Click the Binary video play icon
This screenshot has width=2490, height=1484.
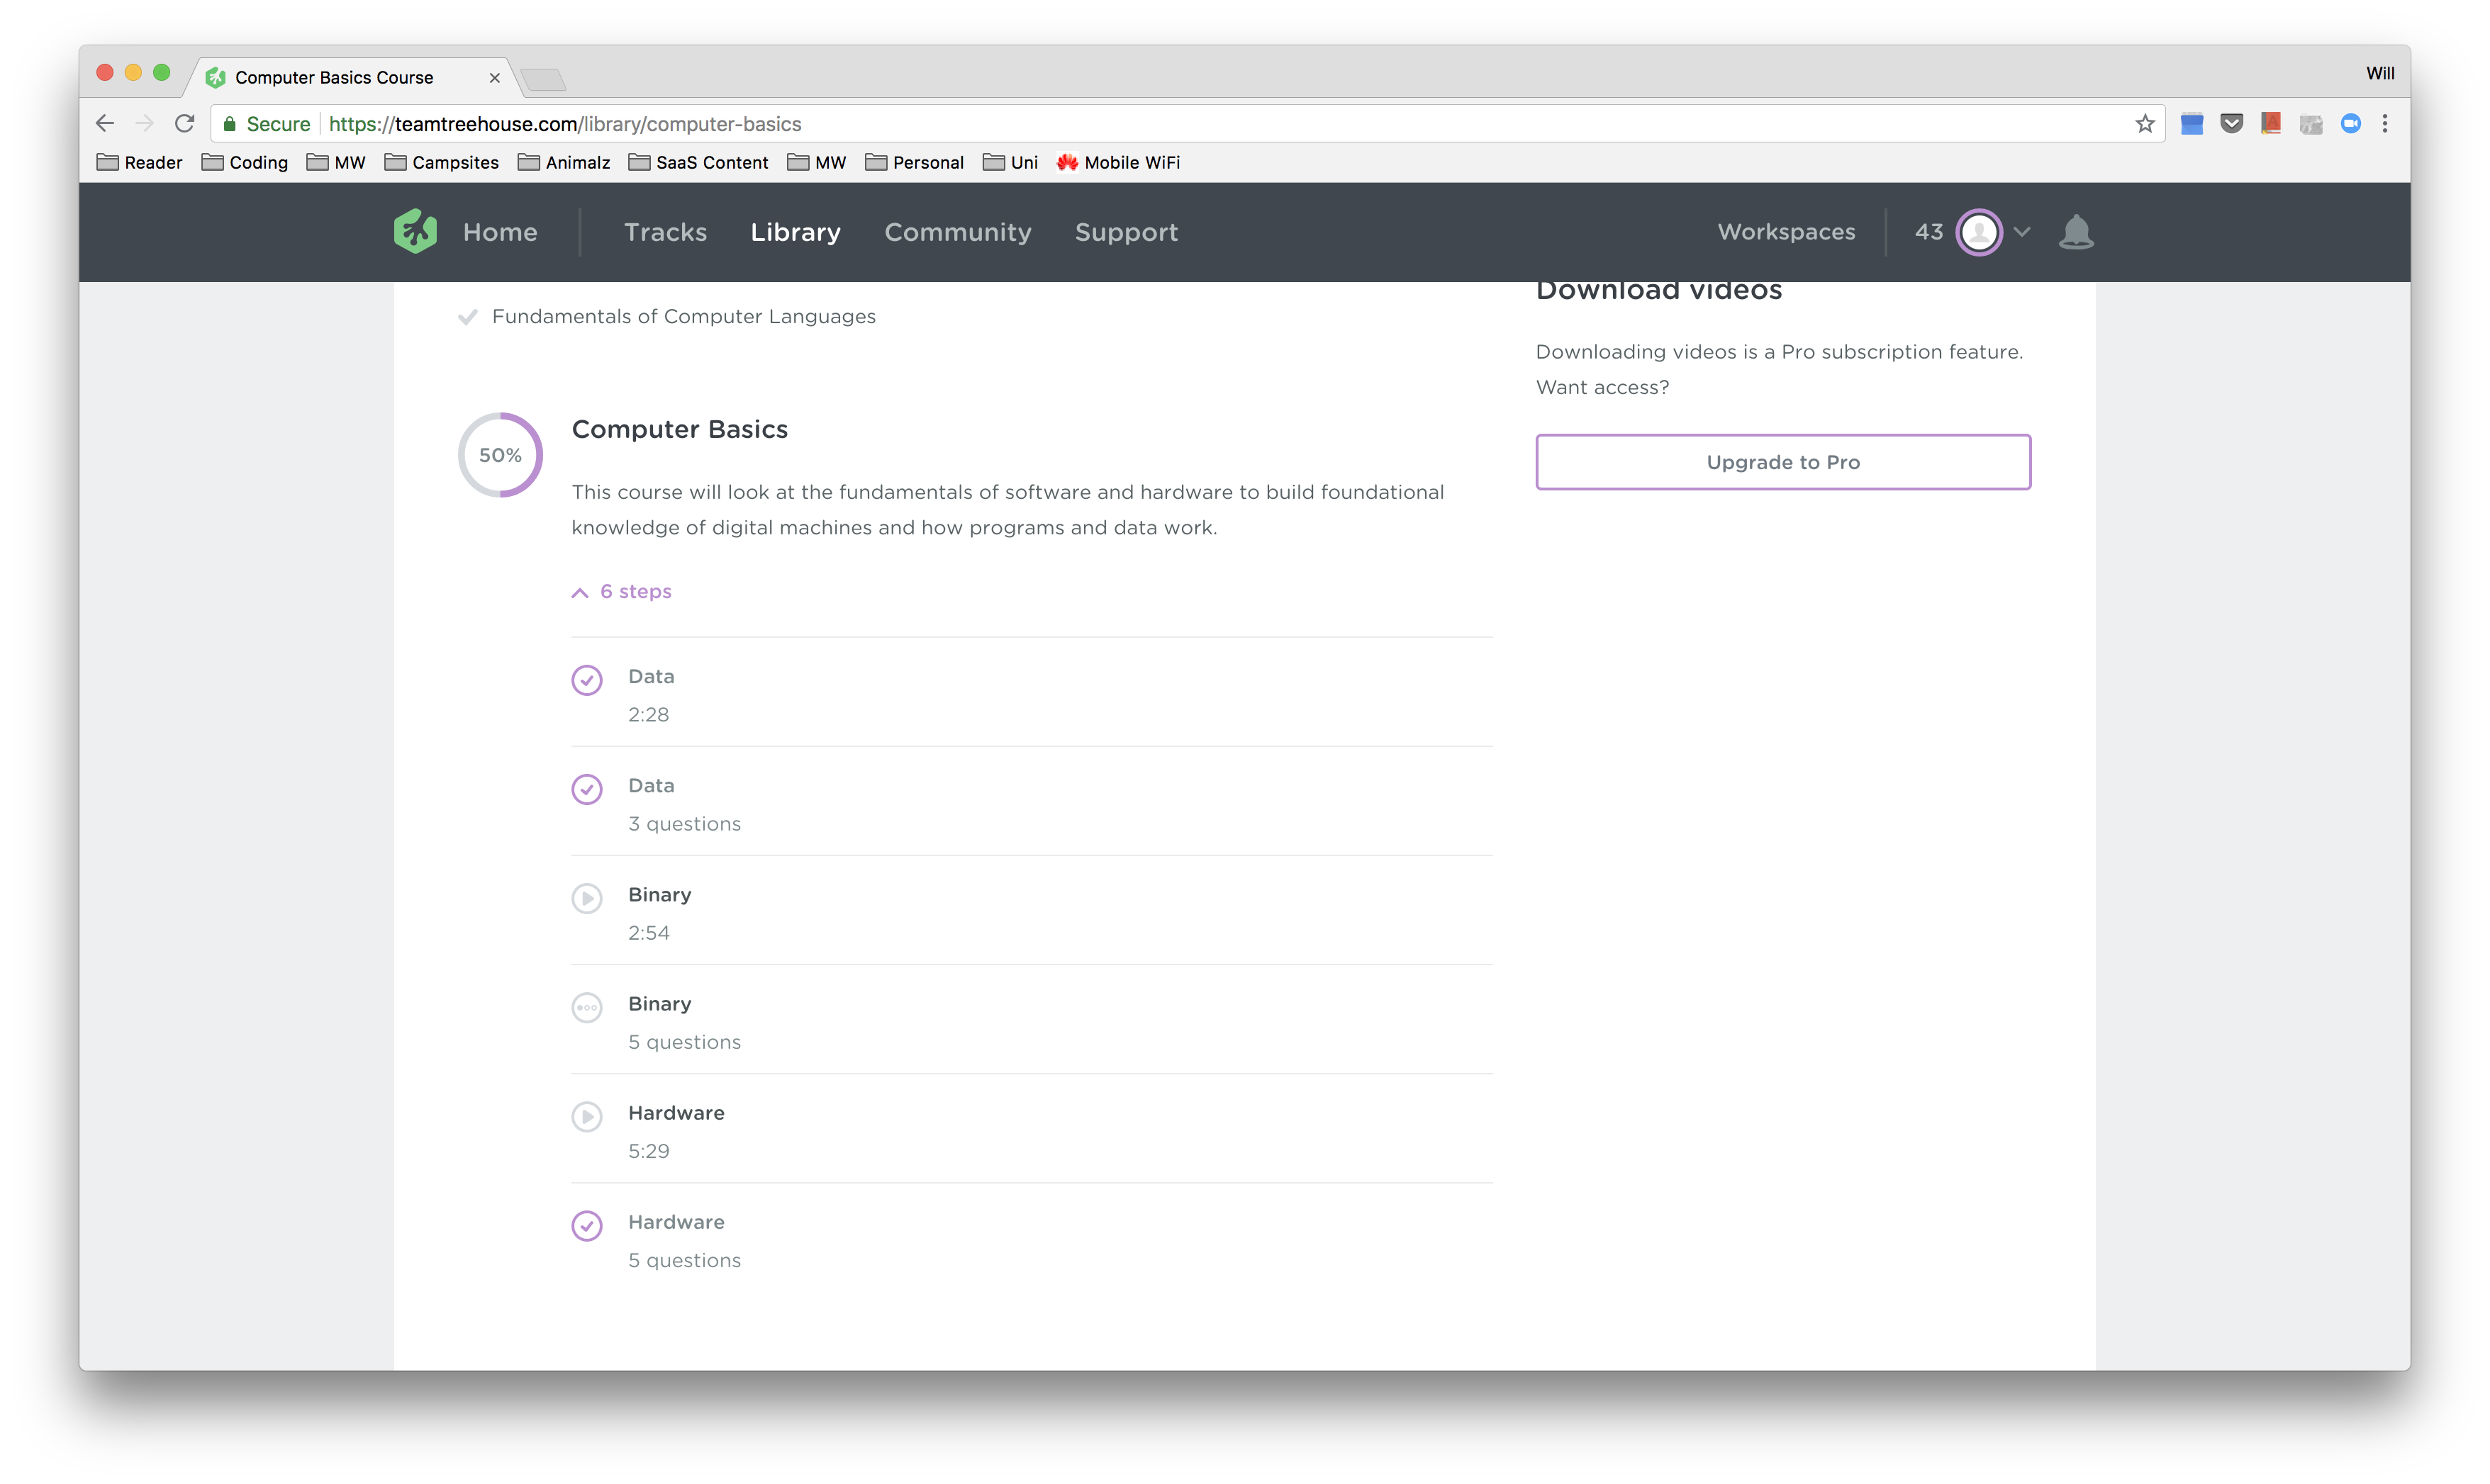click(x=587, y=898)
